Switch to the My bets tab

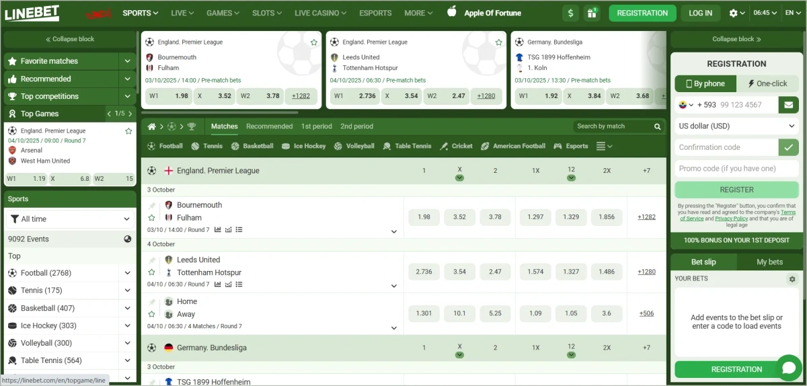(x=769, y=262)
